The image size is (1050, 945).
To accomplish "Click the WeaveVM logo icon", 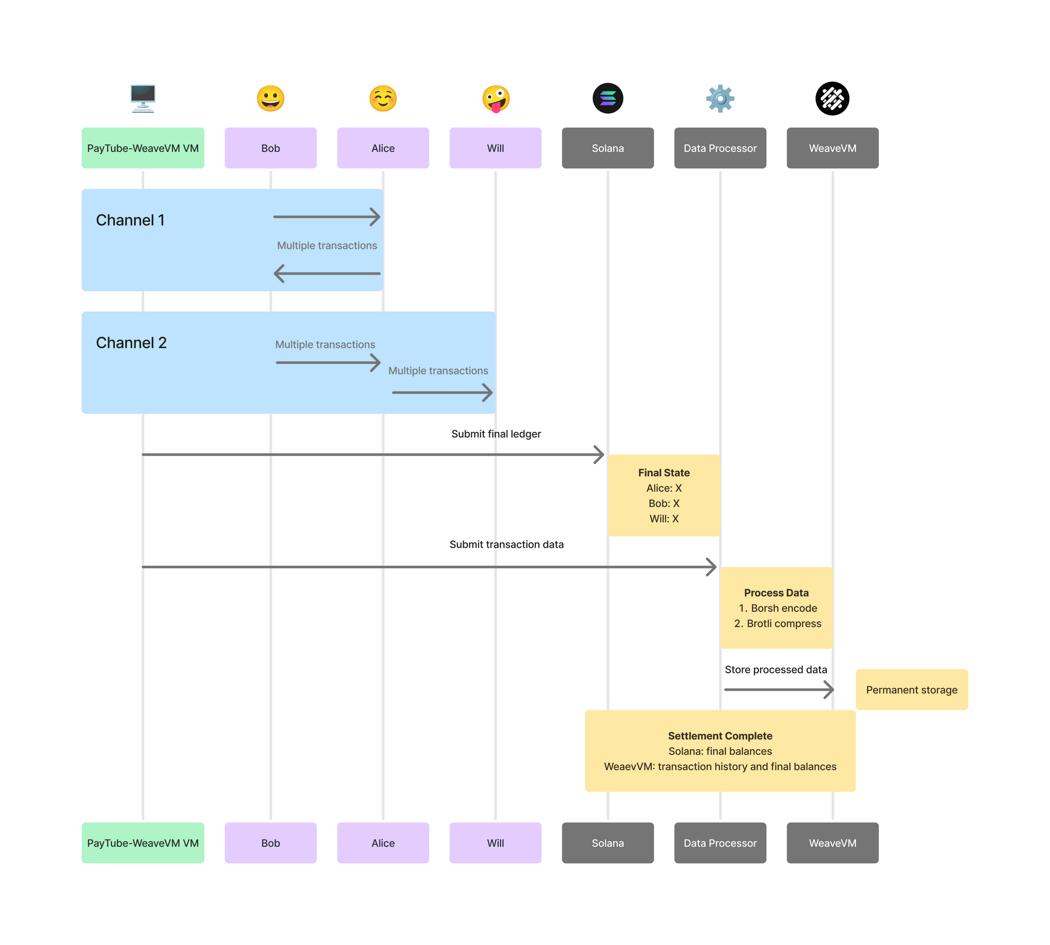I will pyautogui.click(x=832, y=98).
